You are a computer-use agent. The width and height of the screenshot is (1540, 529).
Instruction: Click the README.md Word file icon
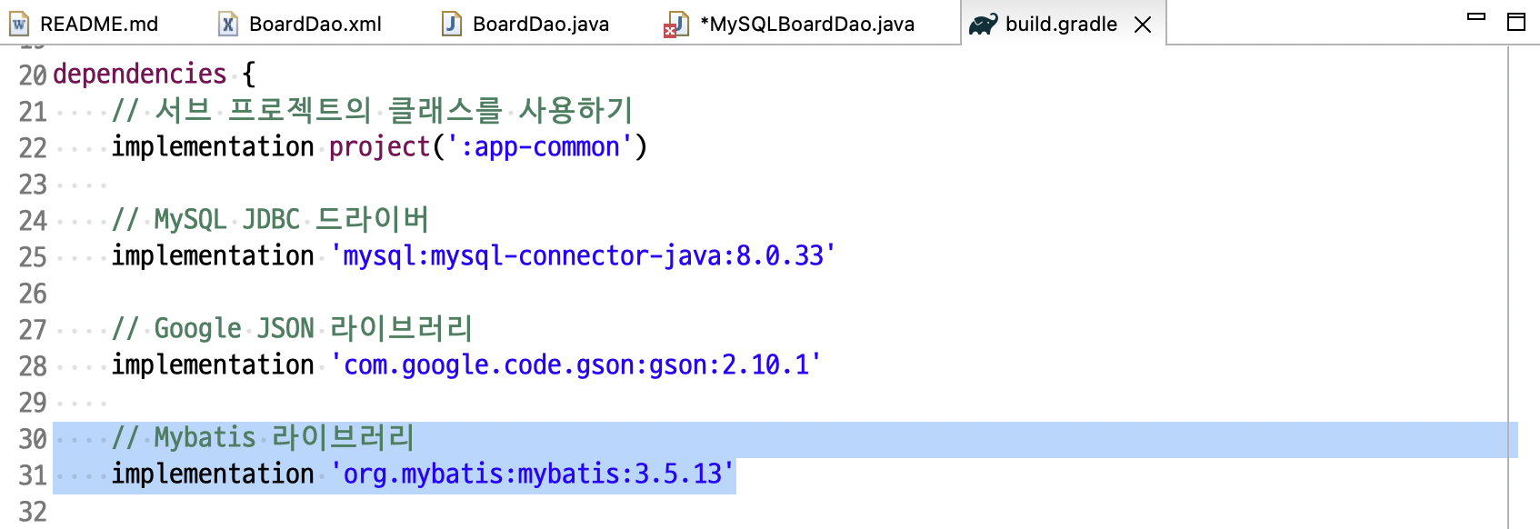(x=19, y=25)
